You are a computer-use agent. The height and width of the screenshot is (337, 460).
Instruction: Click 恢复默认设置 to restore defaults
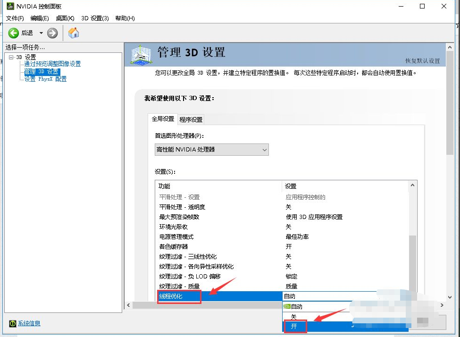pos(422,61)
